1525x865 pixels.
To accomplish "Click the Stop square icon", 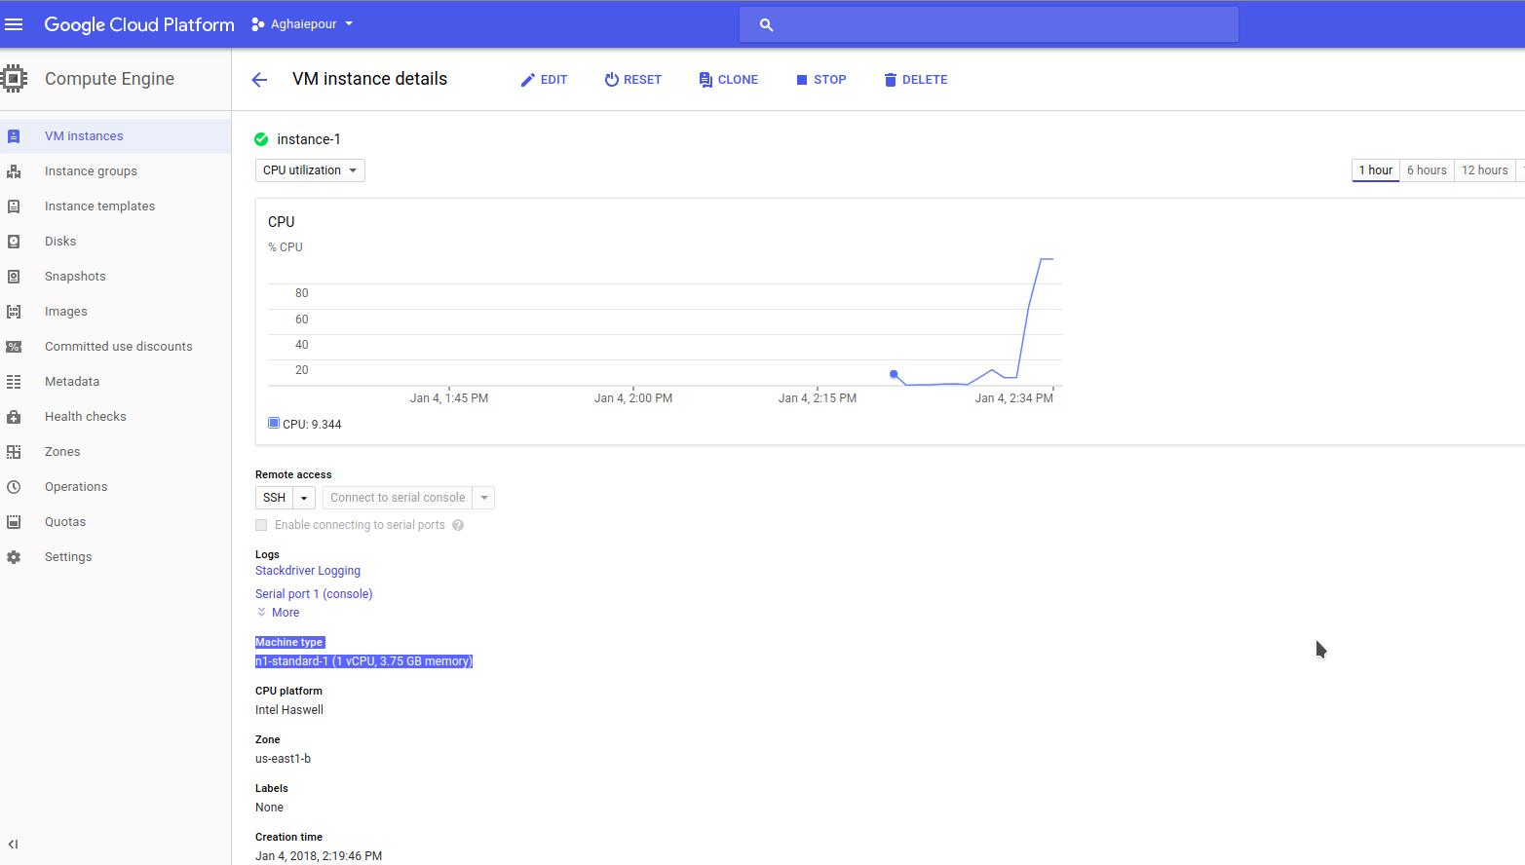I will coord(802,80).
